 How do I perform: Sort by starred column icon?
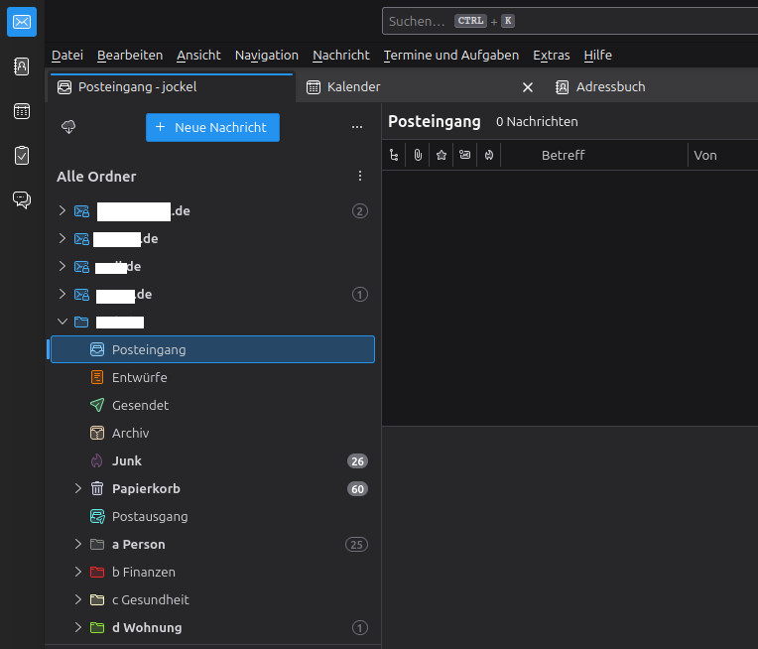tap(442, 155)
